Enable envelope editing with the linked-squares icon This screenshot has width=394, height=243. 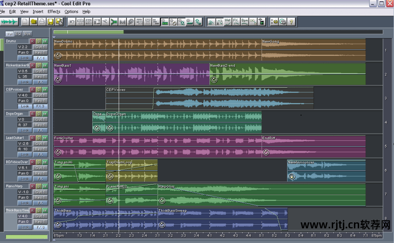[x=253, y=22]
